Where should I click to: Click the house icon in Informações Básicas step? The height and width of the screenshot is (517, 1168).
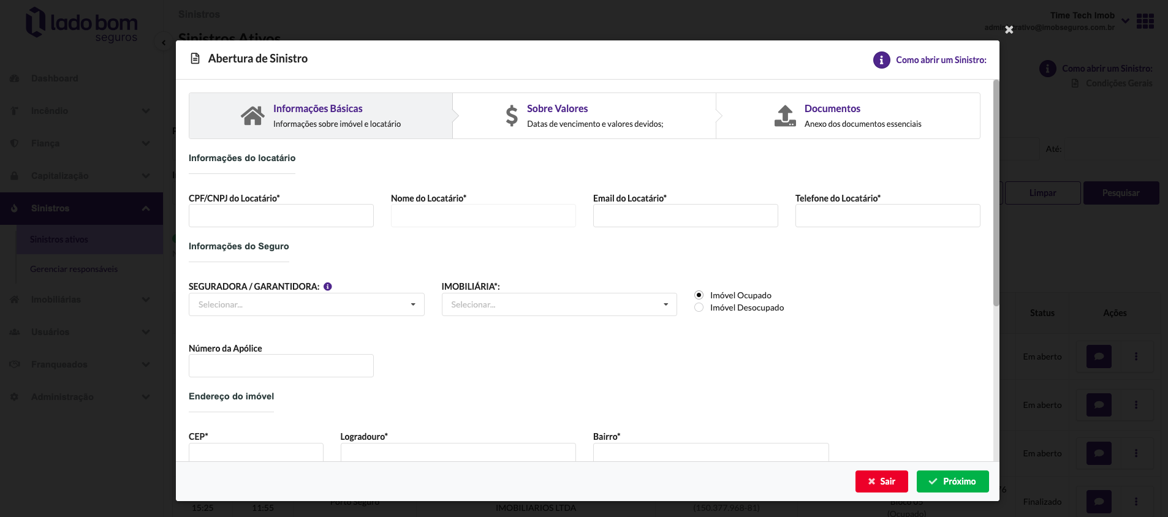point(252,116)
